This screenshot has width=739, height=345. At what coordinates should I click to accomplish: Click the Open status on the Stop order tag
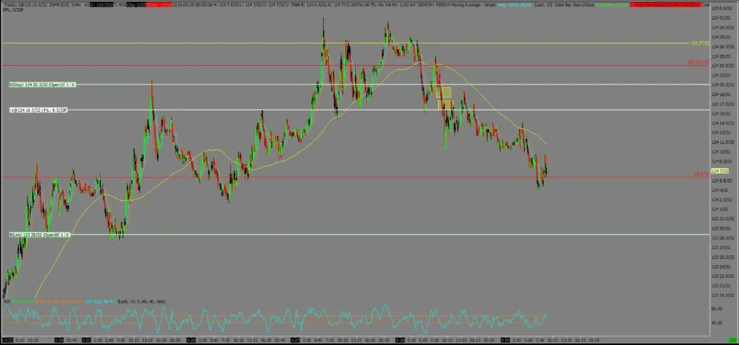click(55, 85)
